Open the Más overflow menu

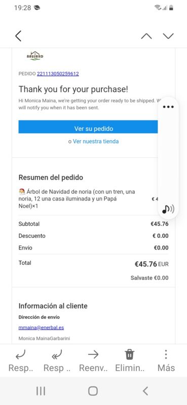pos(166,354)
